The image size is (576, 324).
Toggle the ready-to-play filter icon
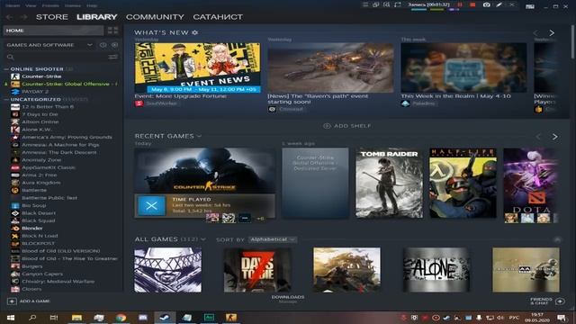click(114, 45)
